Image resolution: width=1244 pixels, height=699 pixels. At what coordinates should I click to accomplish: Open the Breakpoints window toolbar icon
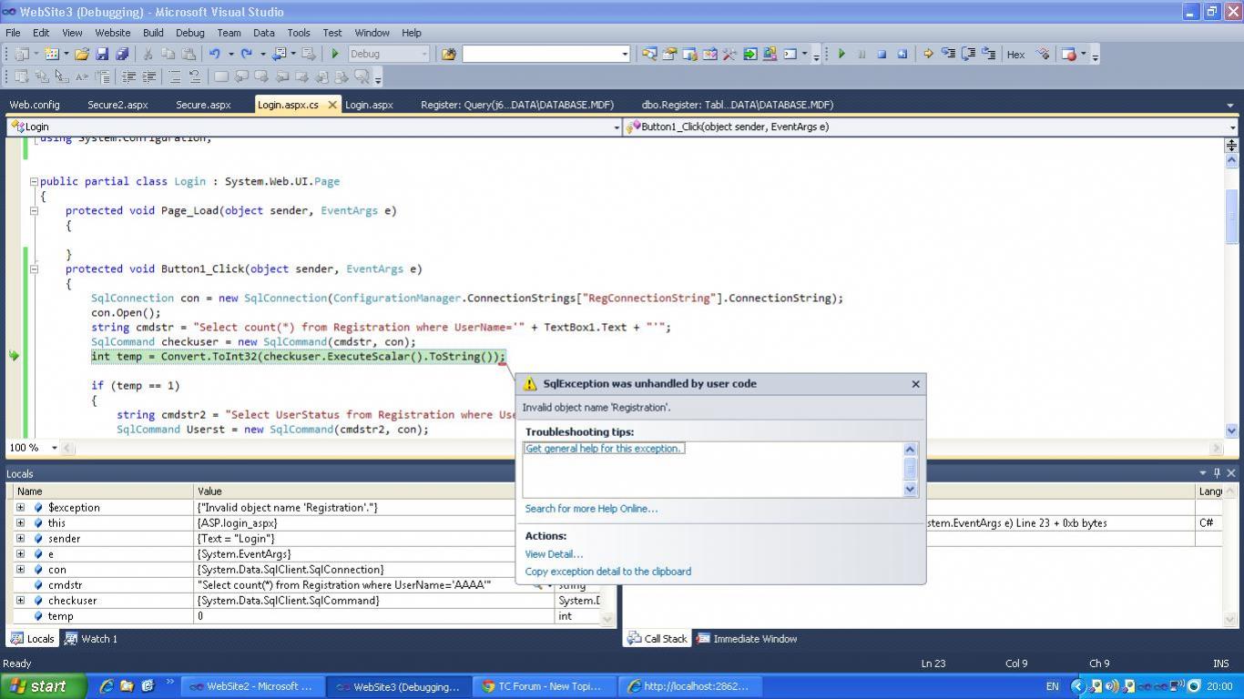click(1069, 54)
